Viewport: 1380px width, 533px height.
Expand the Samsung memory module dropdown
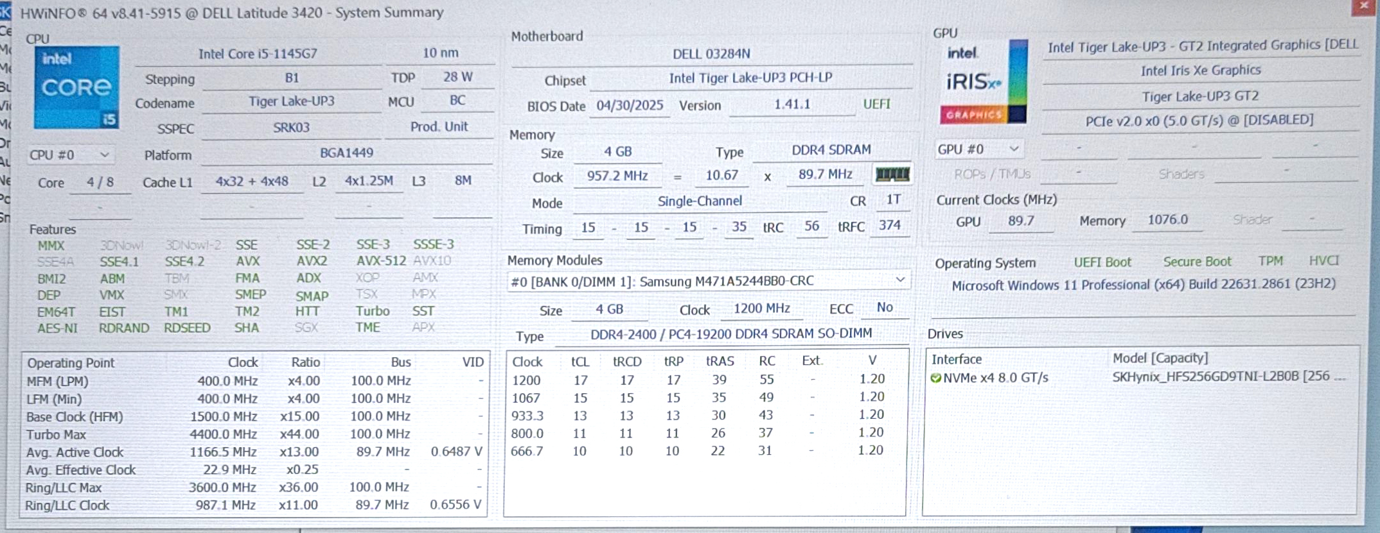(709, 281)
